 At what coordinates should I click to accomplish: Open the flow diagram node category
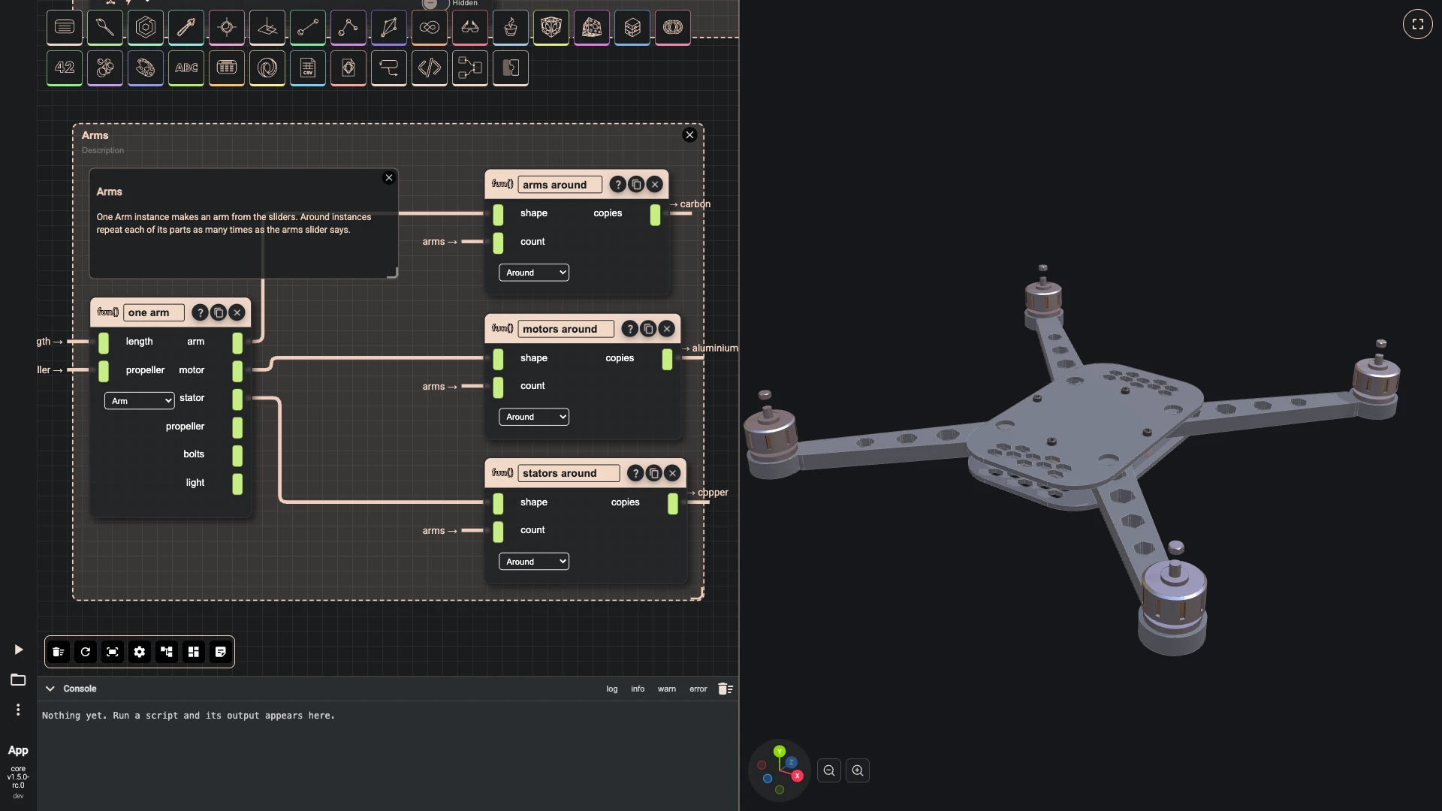(470, 68)
